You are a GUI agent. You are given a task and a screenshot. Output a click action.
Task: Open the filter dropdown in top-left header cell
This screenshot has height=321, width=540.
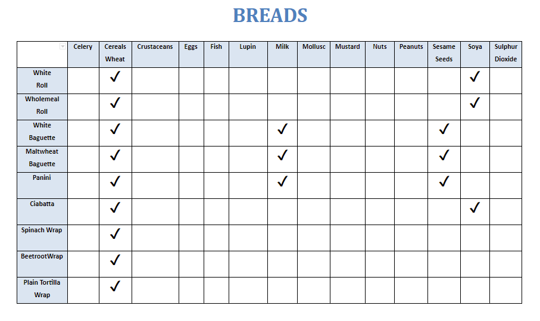point(63,46)
